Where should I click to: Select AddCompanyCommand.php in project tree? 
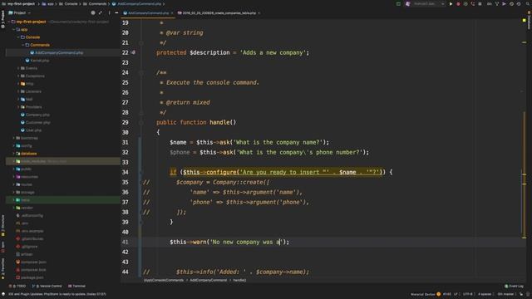pyautogui.click(x=59, y=53)
